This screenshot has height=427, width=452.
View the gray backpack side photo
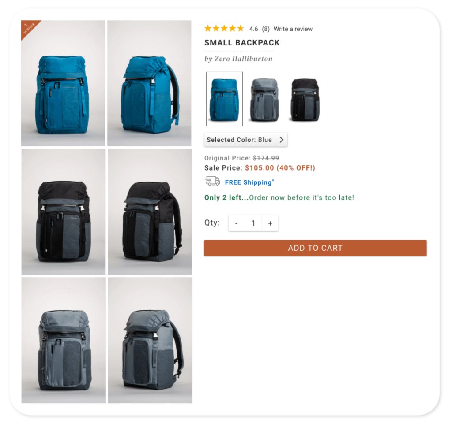click(150, 340)
